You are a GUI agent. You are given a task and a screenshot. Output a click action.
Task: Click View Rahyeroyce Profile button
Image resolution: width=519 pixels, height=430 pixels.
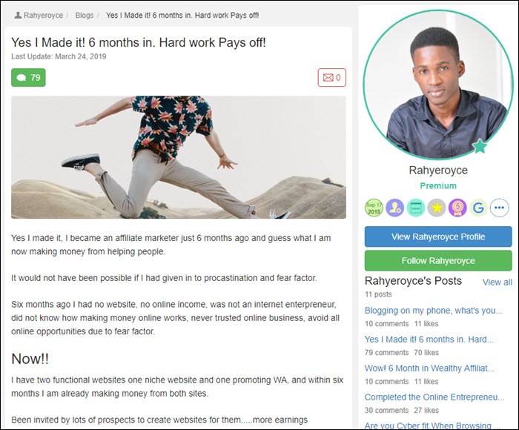click(438, 236)
